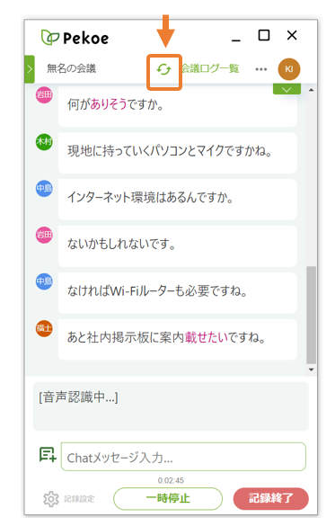
Task: Click the scrollbar down arrow
Action: coord(312,370)
